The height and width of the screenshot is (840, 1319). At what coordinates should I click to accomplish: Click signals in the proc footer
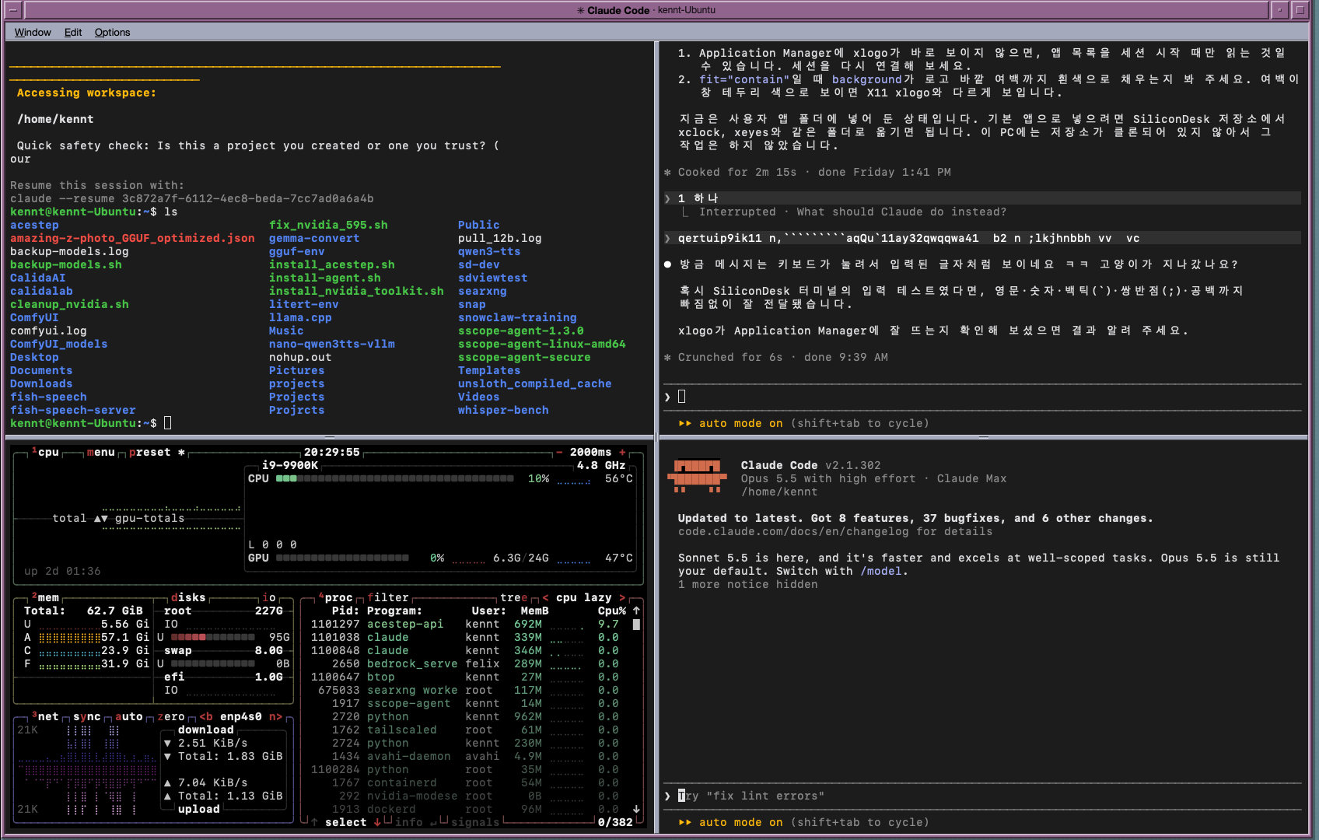coord(475,822)
